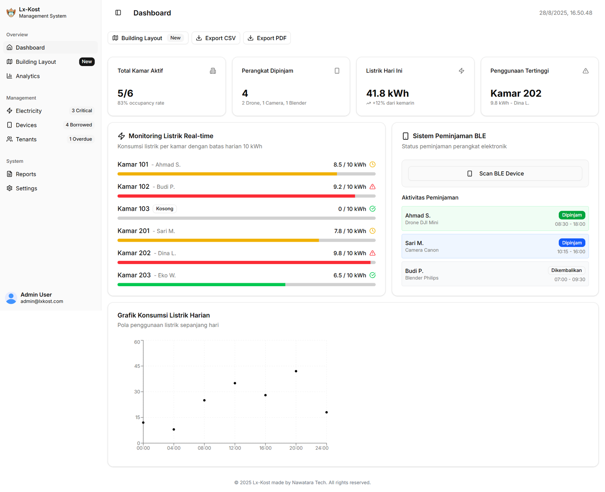The width and height of the screenshot is (605, 492).
Task: Click the check icon for Kamar 203
Action: pyautogui.click(x=372, y=275)
